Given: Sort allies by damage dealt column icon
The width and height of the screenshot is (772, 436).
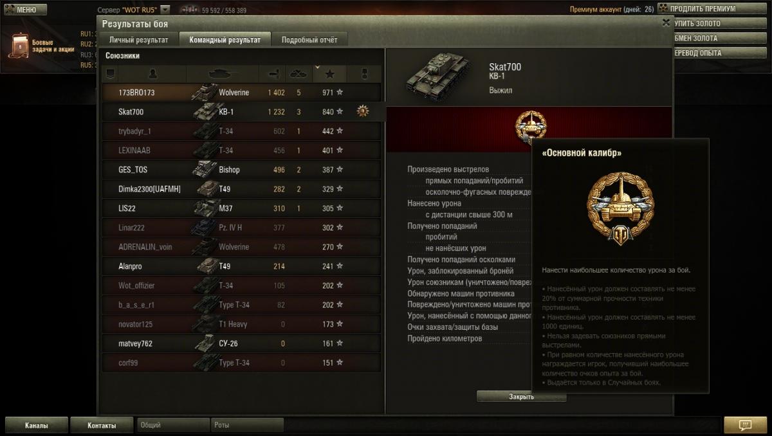Looking at the screenshot, I should click(272, 74).
